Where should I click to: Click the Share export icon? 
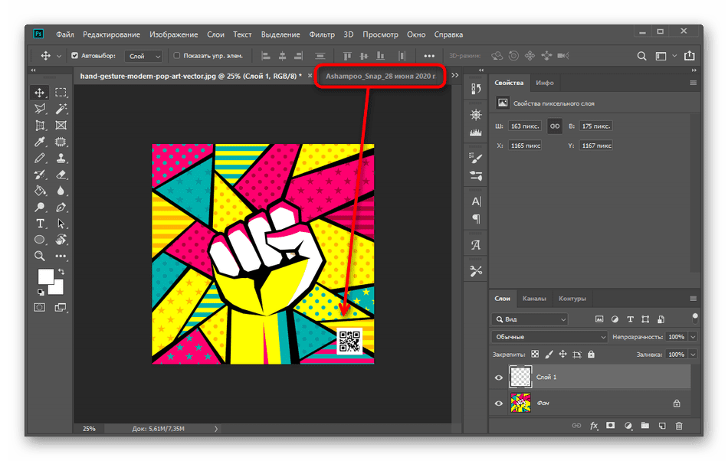pos(690,56)
